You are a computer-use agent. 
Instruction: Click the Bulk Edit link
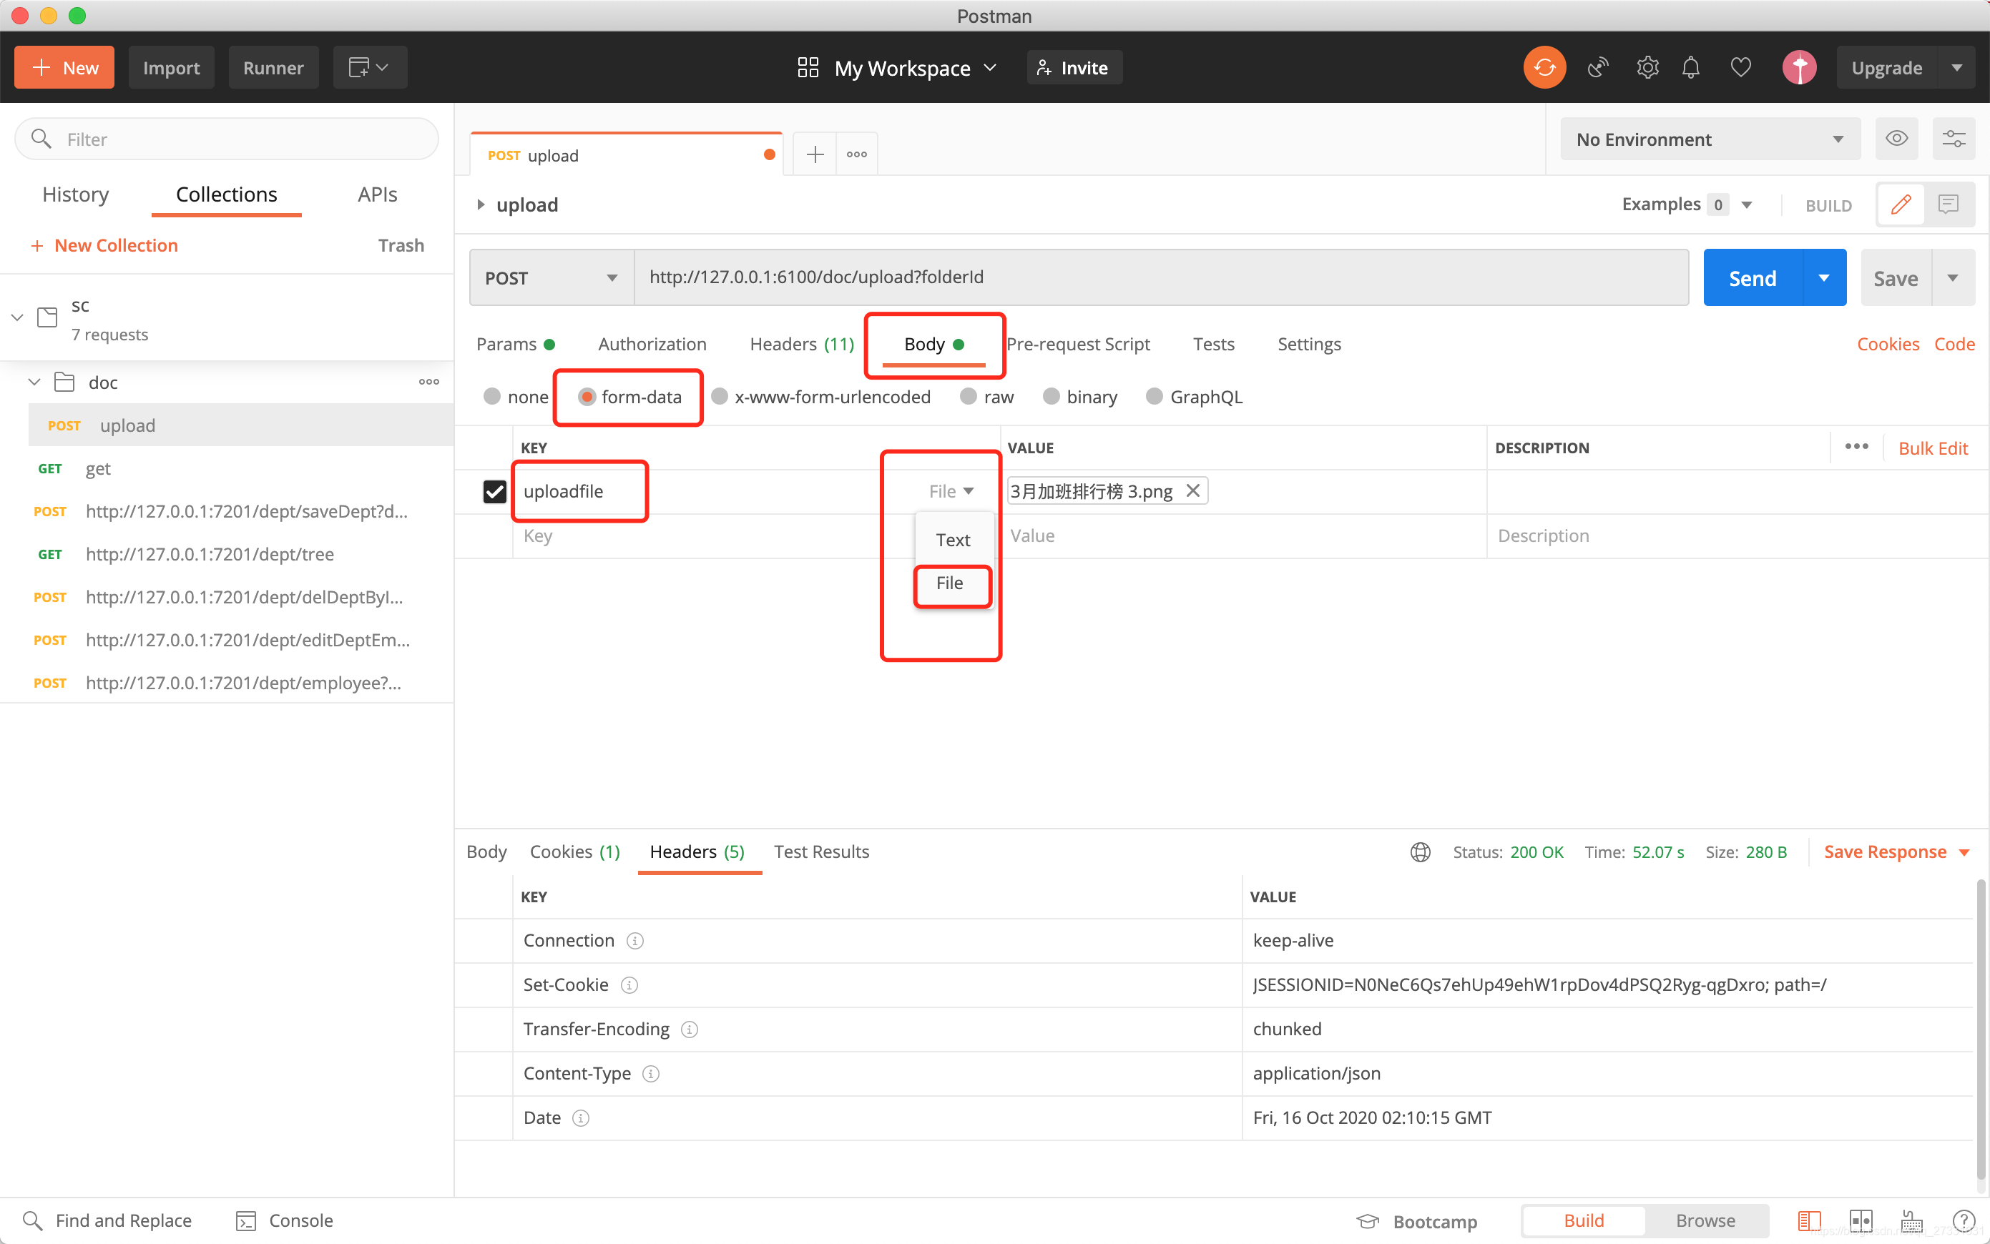pyautogui.click(x=1932, y=448)
